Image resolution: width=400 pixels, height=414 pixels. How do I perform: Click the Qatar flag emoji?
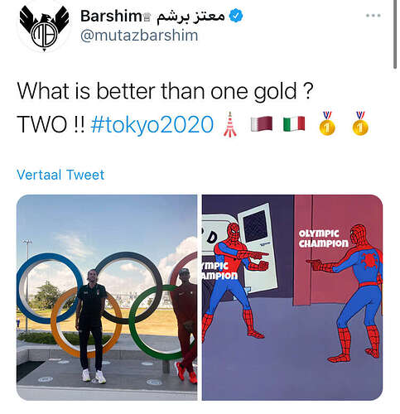(262, 124)
